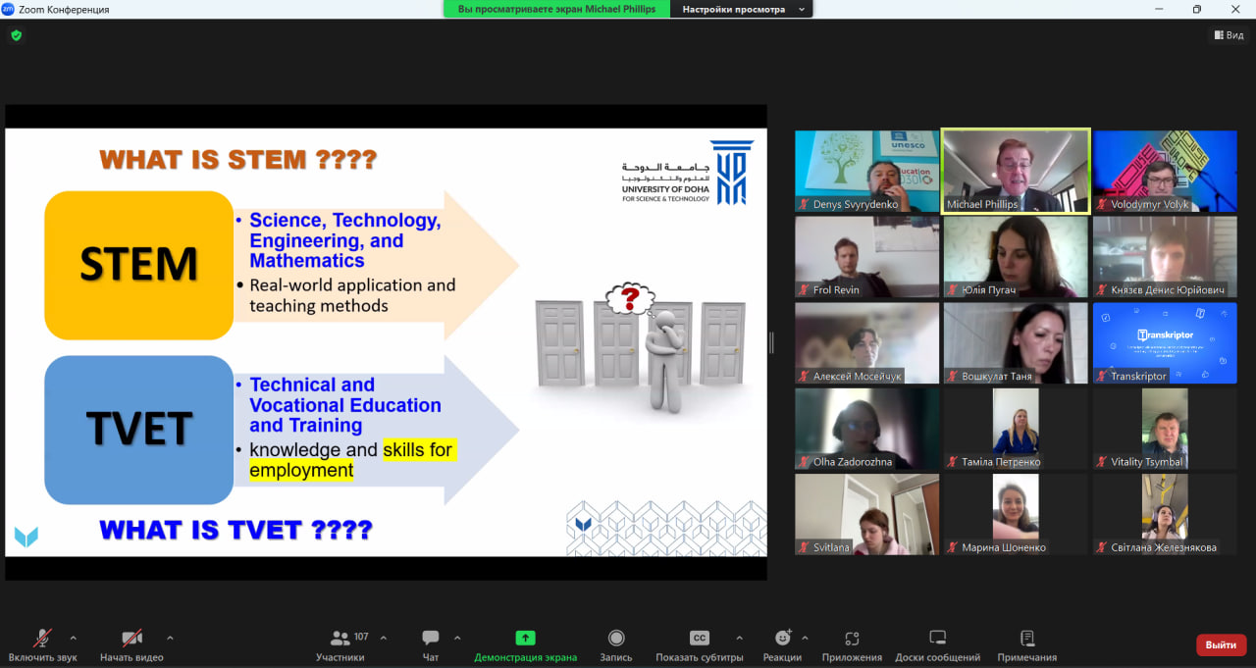
Task: Start recording with the Запись icon
Action: pyautogui.click(x=616, y=639)
